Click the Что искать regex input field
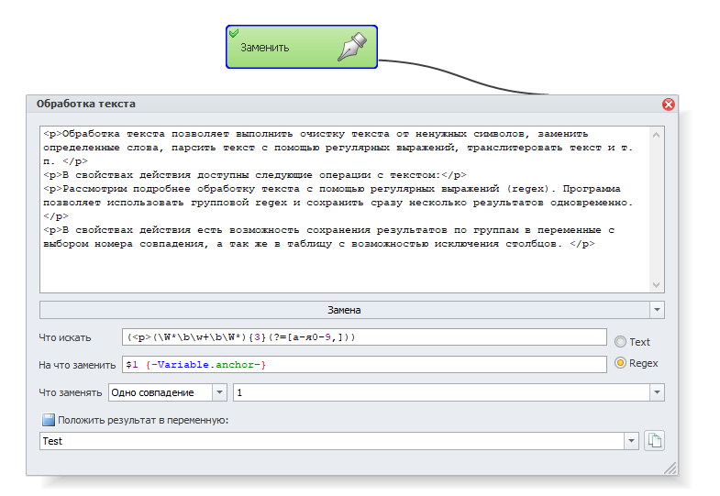 click(364, 337)
